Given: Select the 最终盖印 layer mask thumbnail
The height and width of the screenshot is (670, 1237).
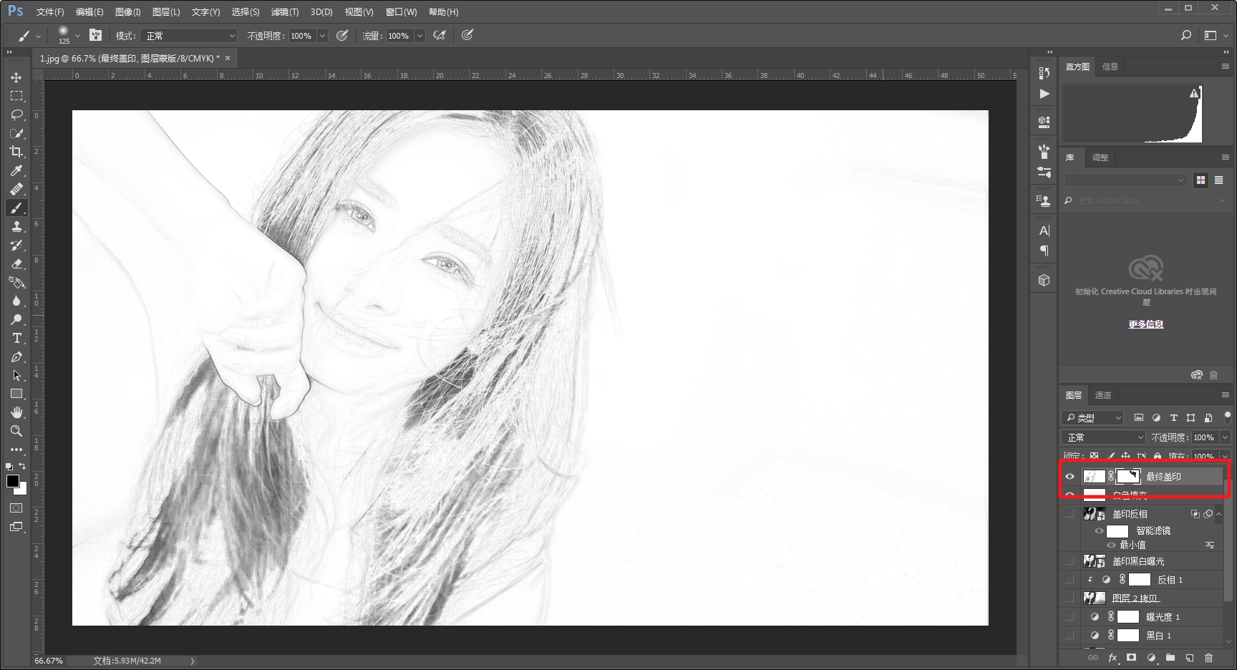Looking at the screenshot, I should 1128,476.
